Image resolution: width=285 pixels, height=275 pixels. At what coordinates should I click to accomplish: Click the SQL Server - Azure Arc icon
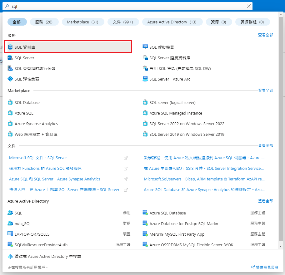(145, 79)
